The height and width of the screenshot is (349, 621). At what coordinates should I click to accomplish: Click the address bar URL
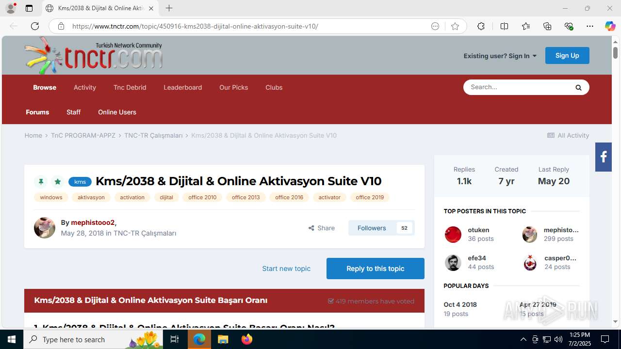pos(195,26)
